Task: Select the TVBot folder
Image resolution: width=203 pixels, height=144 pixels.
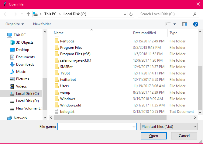Action: 65,73
